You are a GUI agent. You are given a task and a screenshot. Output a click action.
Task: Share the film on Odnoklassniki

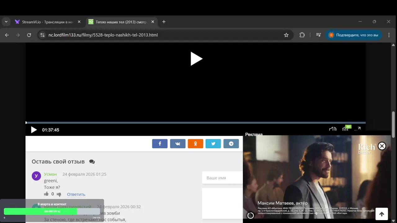[195, 144]
